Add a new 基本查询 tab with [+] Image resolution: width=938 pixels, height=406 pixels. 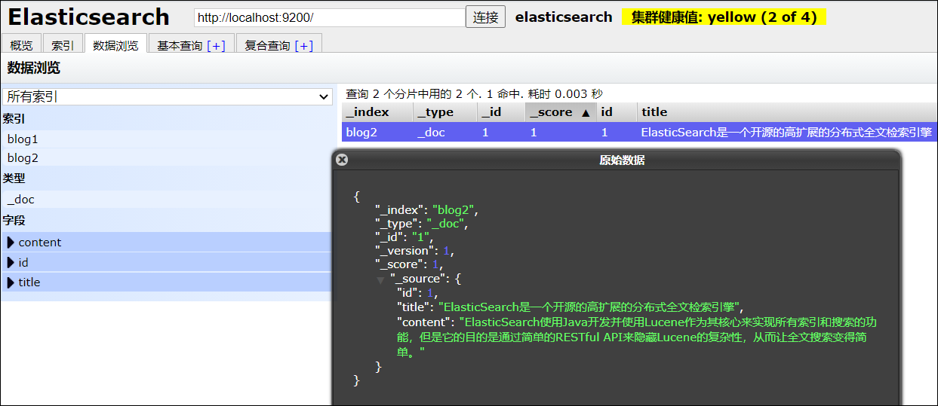pyautogui.click(x=216, y=46)
